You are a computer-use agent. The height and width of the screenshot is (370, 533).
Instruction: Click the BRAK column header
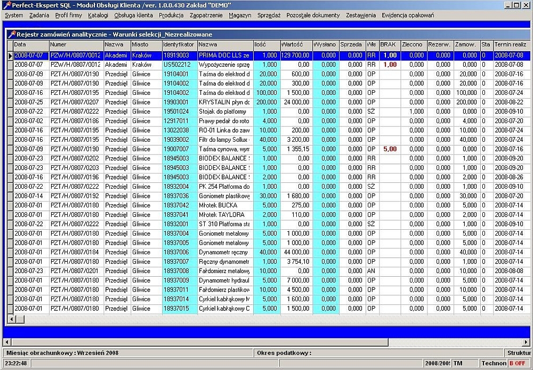coord(389,45)
